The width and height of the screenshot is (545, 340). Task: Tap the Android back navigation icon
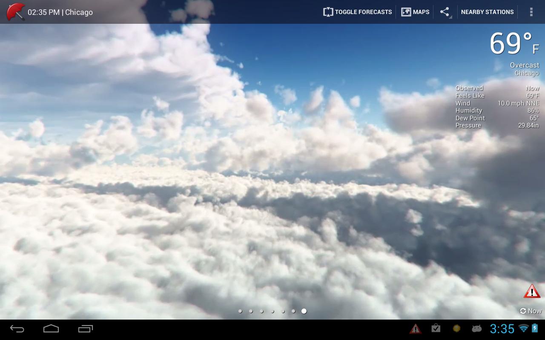(x=17, y=329)
